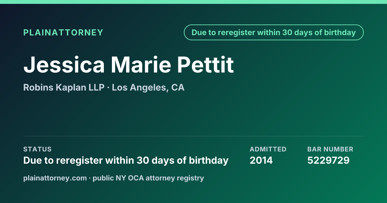Click the public NY OCA attorney registry text
387x203 pixels.
[148, 178]
